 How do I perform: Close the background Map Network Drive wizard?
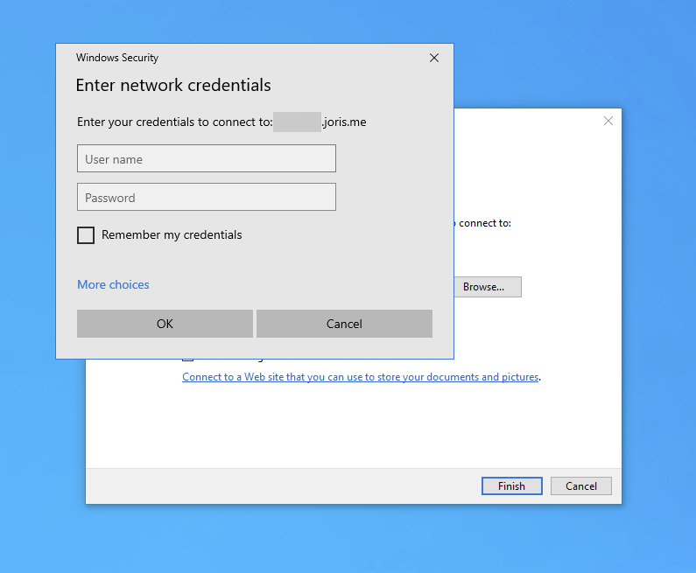coord(608,121)
